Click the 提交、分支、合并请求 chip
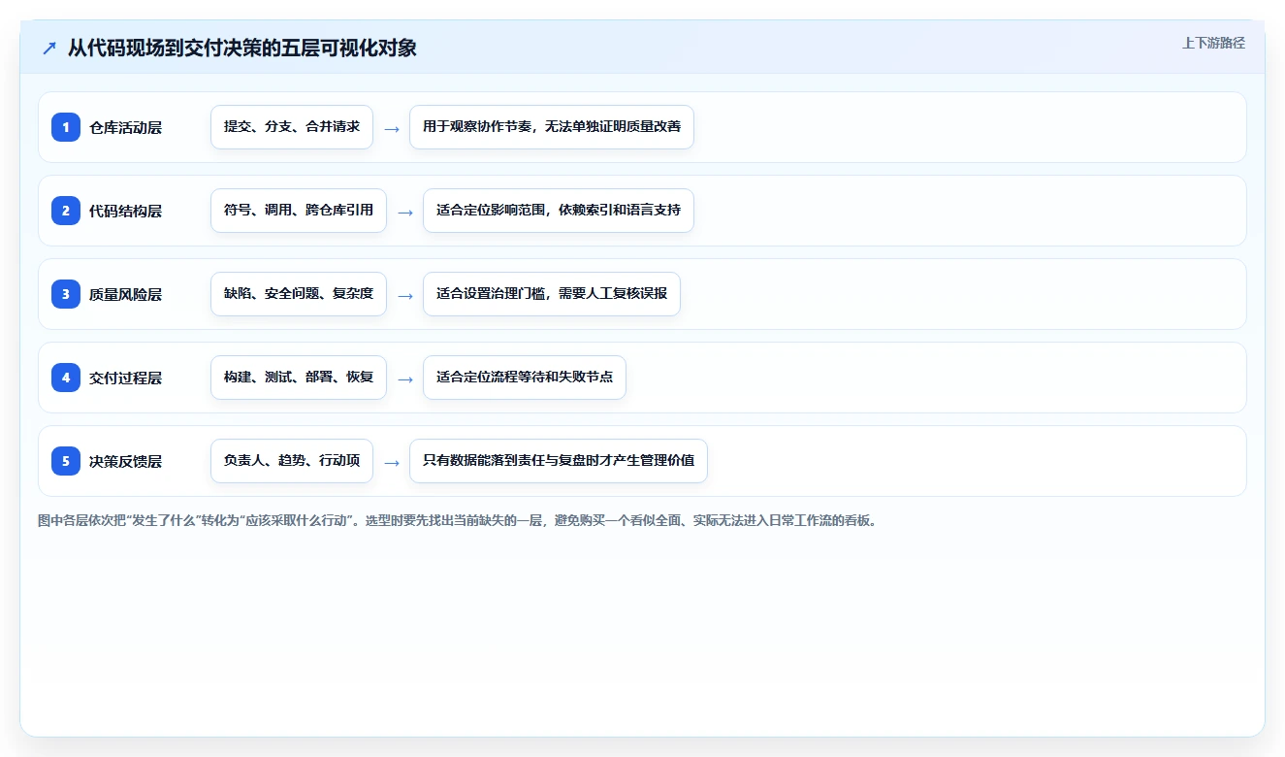Viewport: 1285px width, 757px height. point(292,127)
